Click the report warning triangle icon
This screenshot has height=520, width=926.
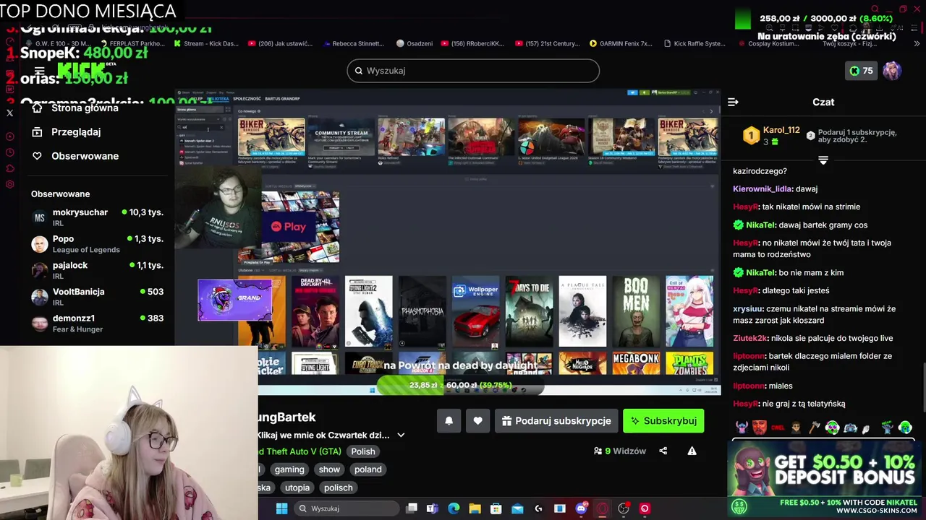click(692, 451)
